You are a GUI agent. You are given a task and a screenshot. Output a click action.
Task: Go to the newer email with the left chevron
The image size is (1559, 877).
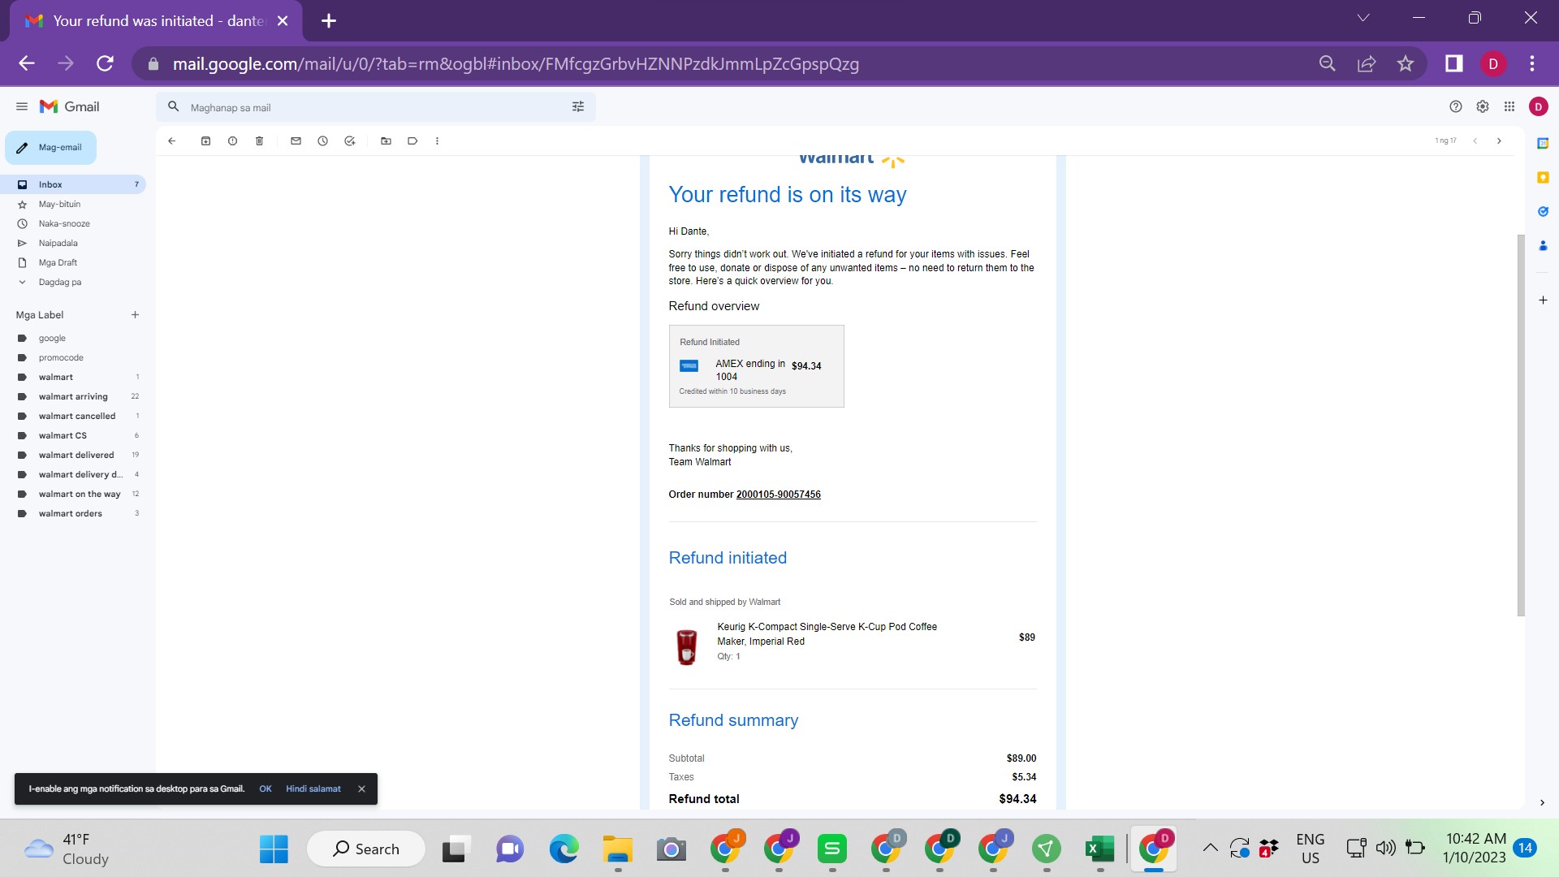pyautogui.click(x=1475, y=141)
